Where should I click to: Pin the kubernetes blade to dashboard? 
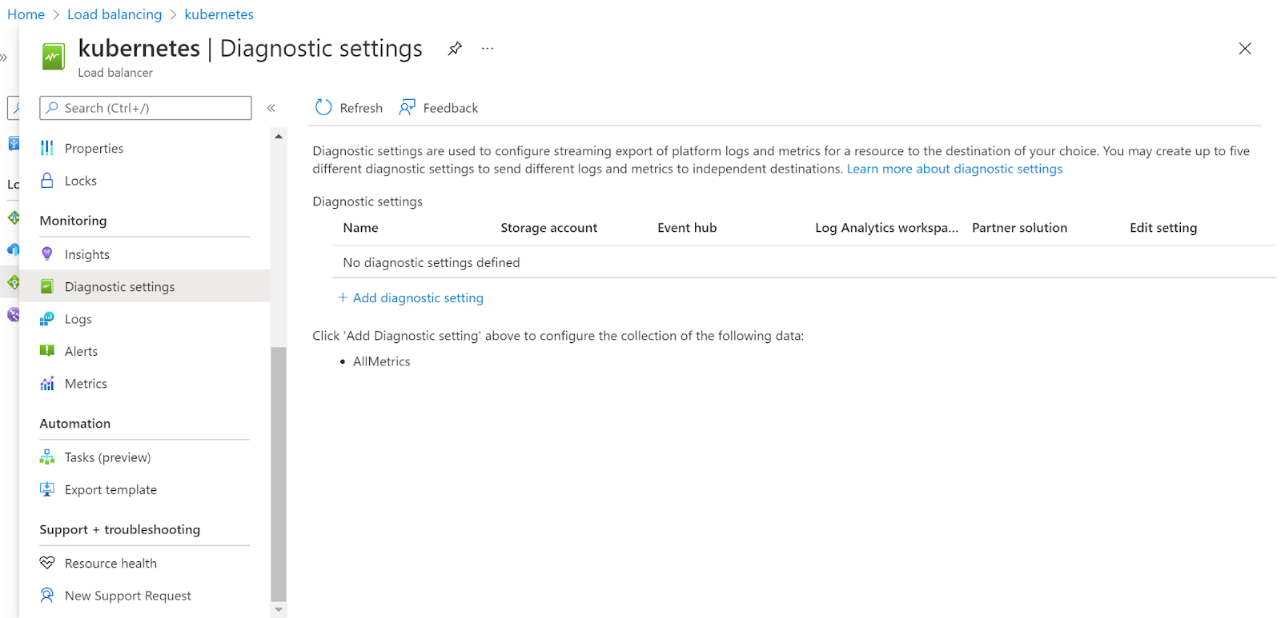(455, 49)
